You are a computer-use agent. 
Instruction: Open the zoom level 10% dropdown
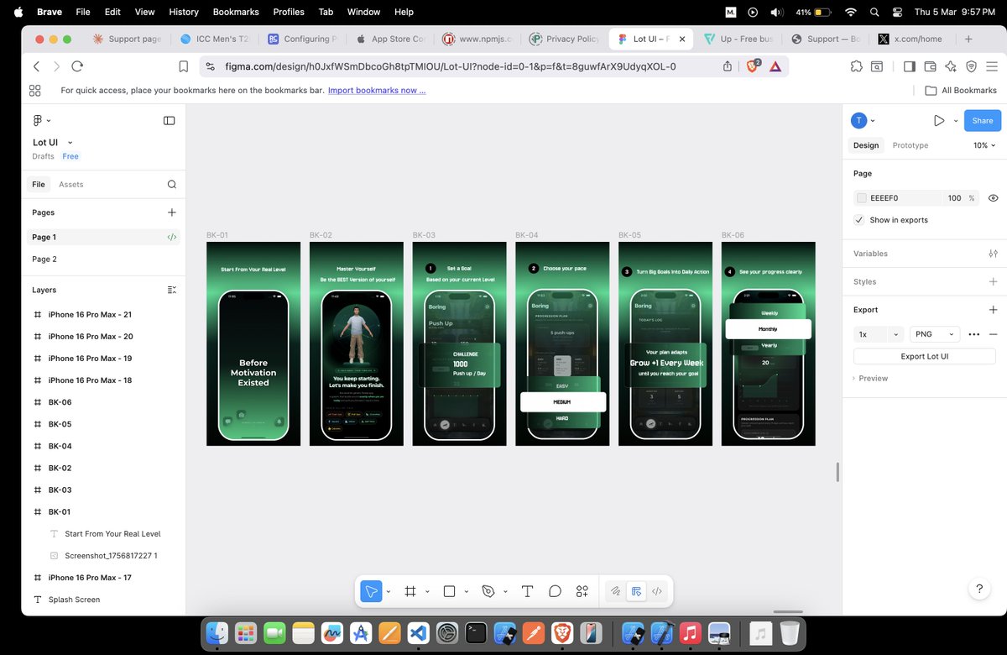984,145
